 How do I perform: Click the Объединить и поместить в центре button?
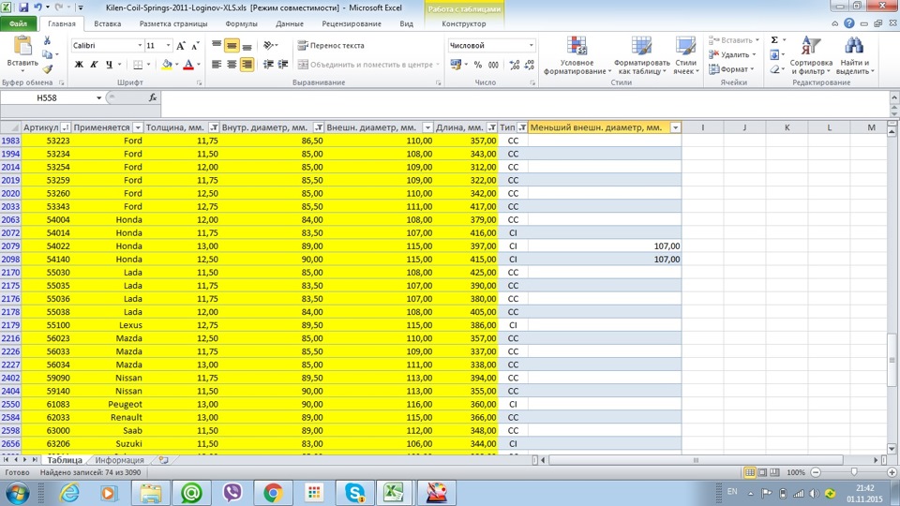pos(367,65)
